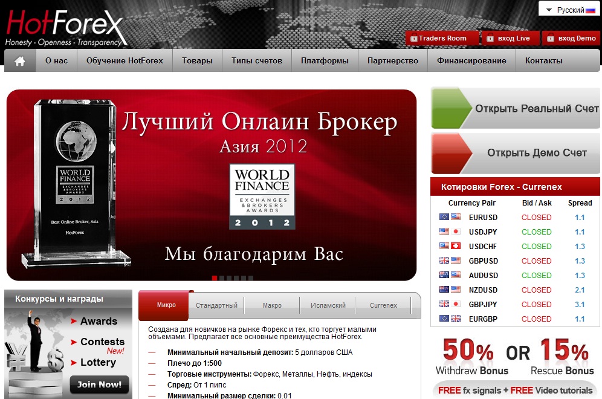This screenshot has height=399, width=602.
Task: Open the Товары menu
Action: 197,60
